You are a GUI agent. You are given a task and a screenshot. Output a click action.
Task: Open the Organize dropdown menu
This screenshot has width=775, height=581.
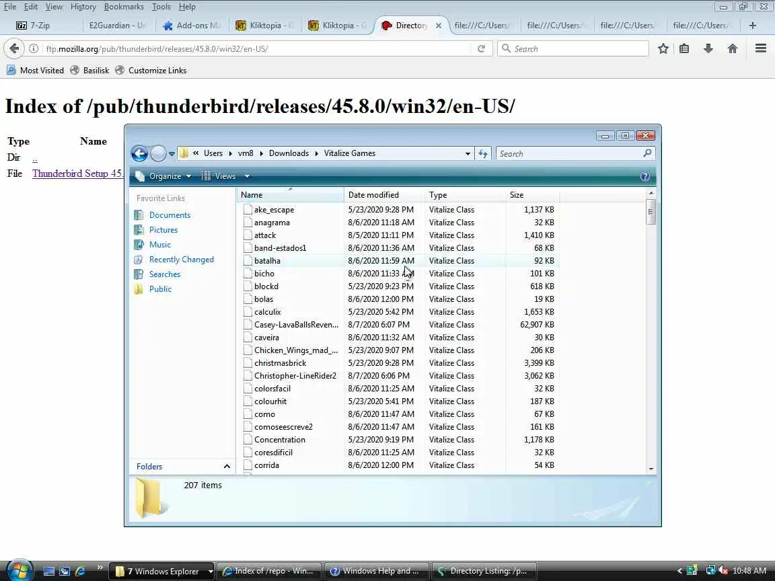(163, 176)
